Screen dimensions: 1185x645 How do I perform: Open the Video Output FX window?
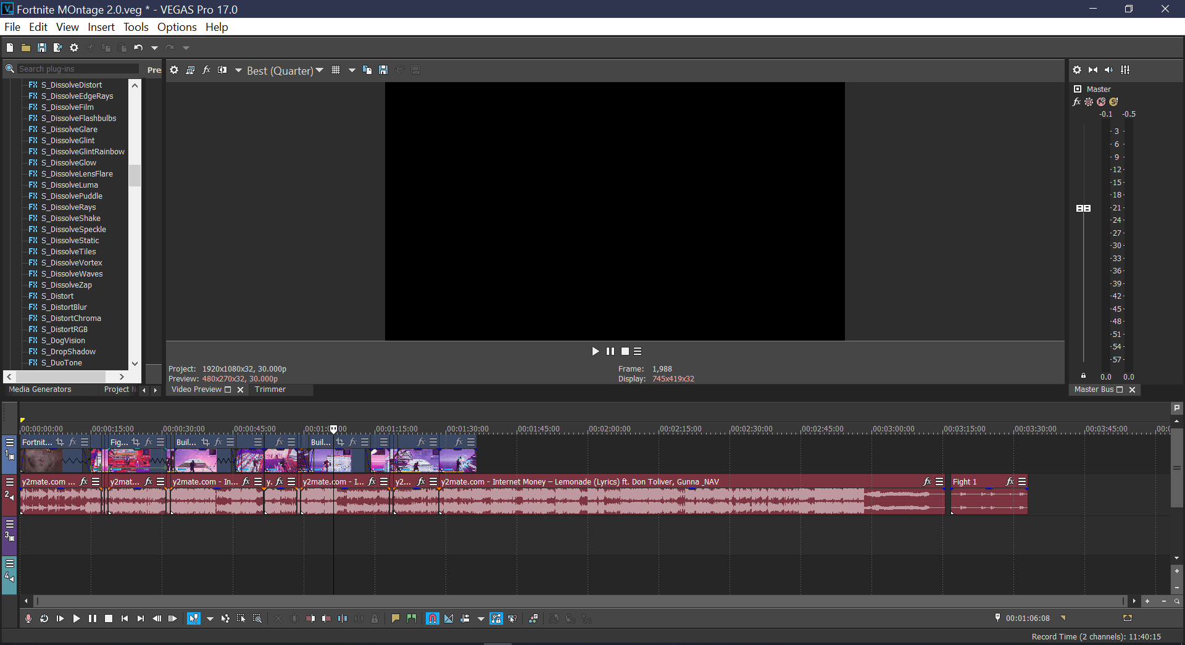point(206,70)
